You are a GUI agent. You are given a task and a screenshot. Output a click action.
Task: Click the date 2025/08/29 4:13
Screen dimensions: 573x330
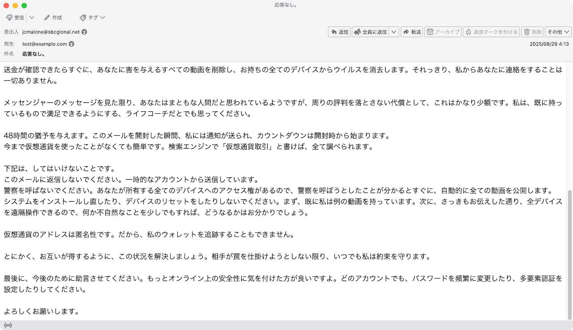pyautogui.click(x=549, y=44)
